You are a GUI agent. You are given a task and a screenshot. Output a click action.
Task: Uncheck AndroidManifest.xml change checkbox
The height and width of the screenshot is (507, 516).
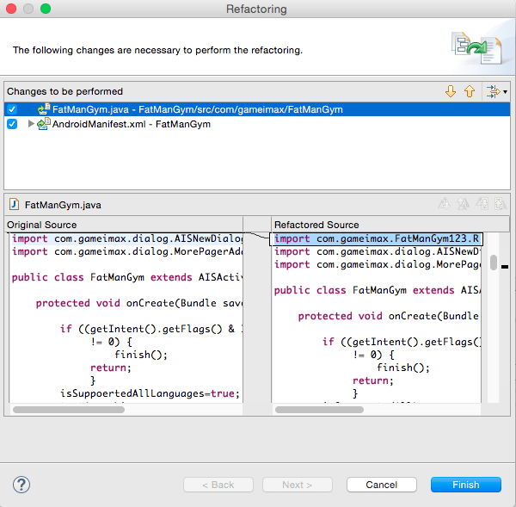coord(12,124)
